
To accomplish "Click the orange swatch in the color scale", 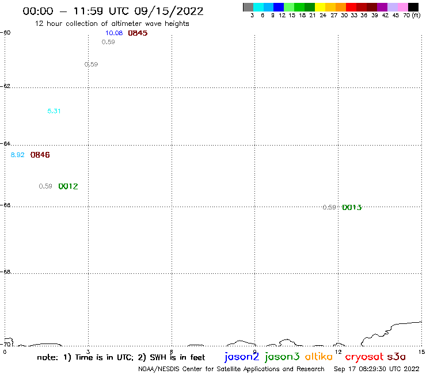I will click(x=341, y=7).
